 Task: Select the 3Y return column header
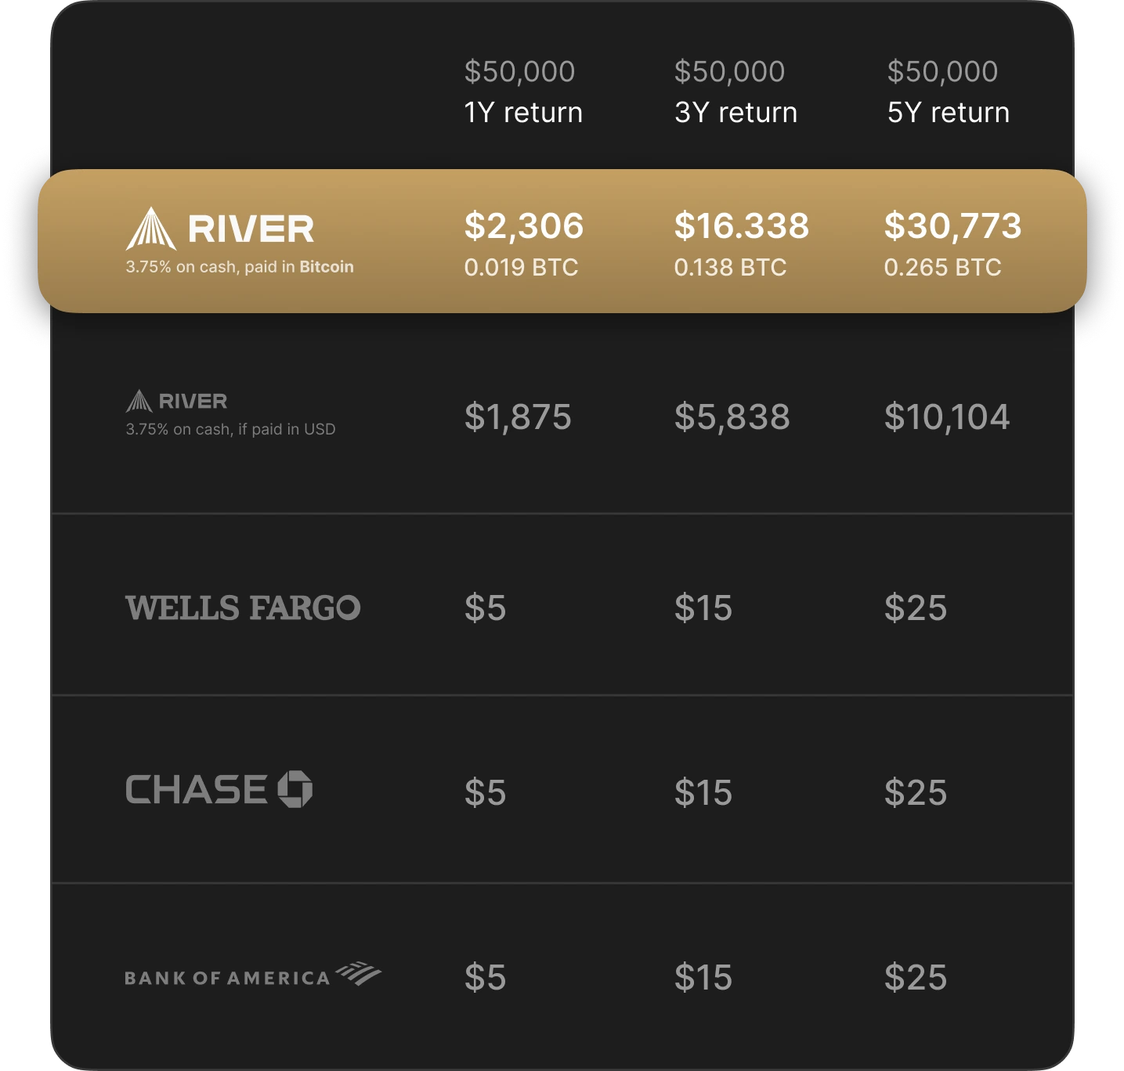[x=735, y=92]
